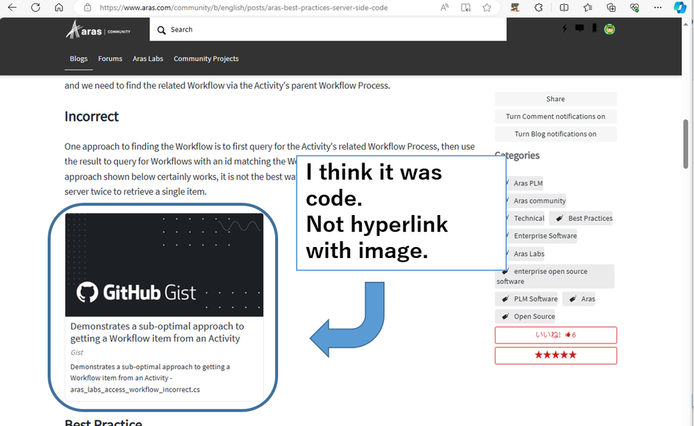Switch to the Blogs tab

coord(79,59)
